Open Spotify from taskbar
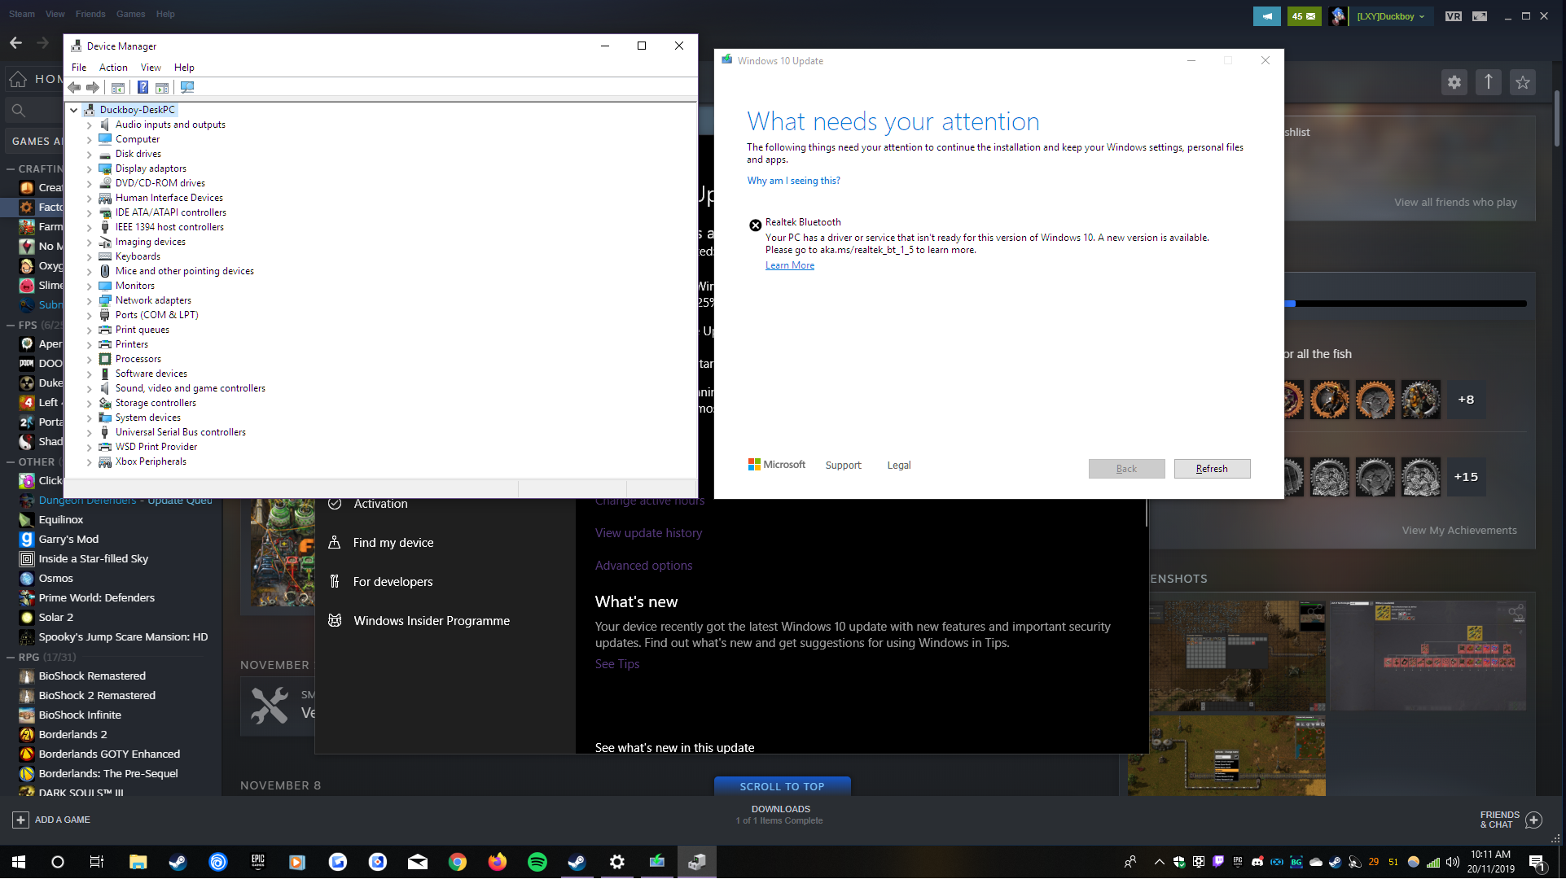The height and width of the screenshot is (879, 1566). tap(537, 862)
